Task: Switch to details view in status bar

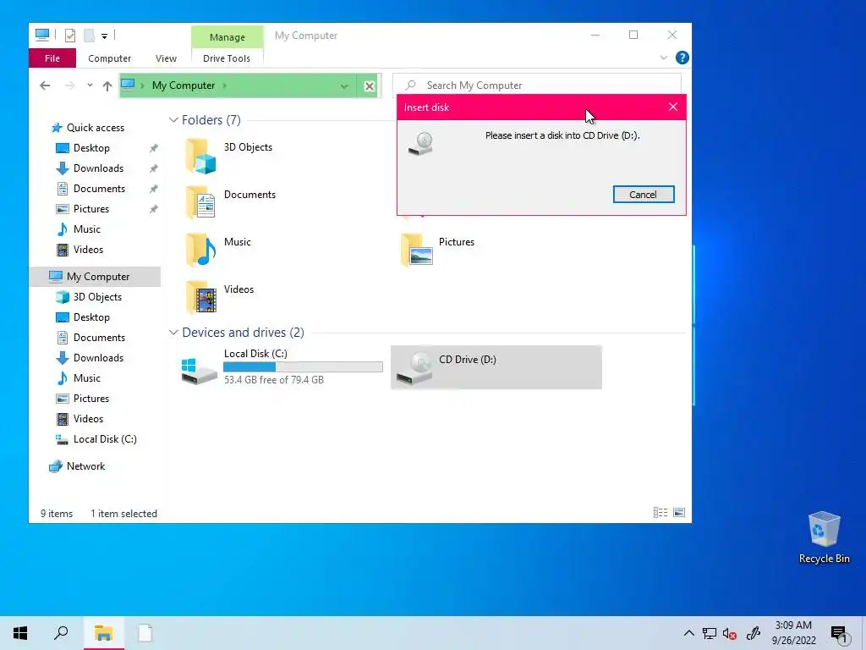Action: pyautogui.click(x=660, y=512)
